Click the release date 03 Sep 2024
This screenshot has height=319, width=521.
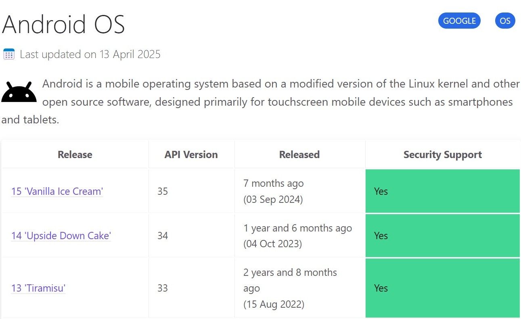tap(273, 199)
